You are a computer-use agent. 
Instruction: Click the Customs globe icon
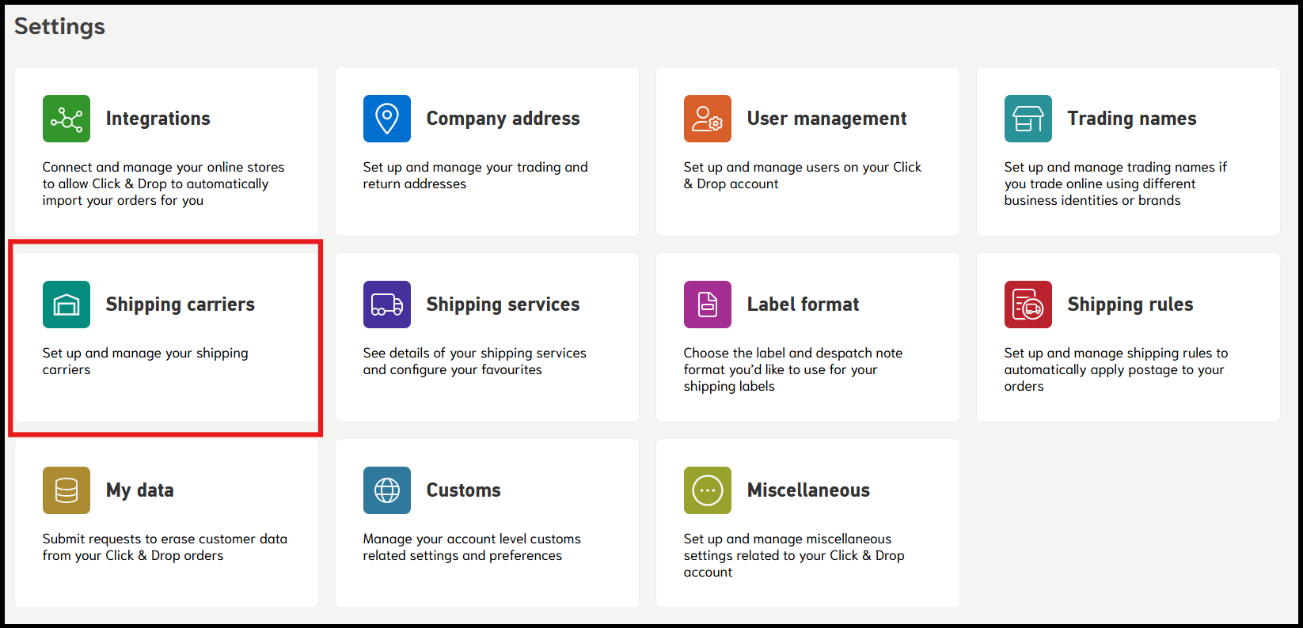(387, 490)
